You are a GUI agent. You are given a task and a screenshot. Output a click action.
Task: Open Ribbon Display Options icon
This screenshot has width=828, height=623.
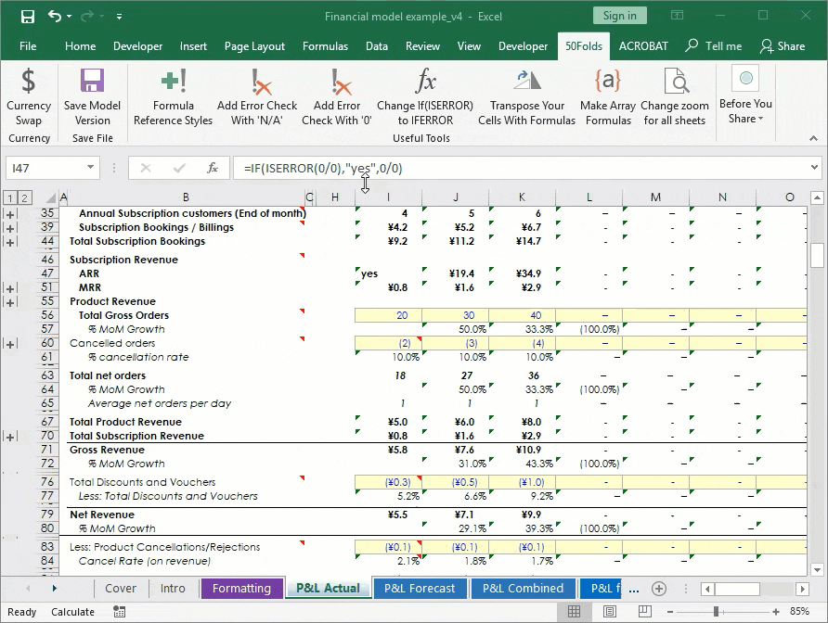[x=677, y=16]
